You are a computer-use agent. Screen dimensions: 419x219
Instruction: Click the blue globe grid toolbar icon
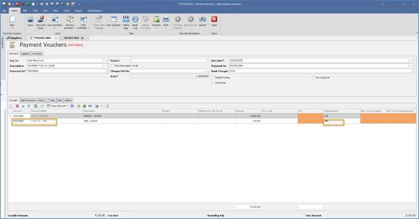click(x=72, y=106)
